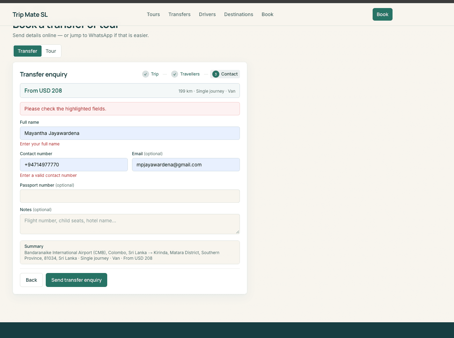Visit the Destinations nav item
Screen dimensions: 454x338
[239, 14]
